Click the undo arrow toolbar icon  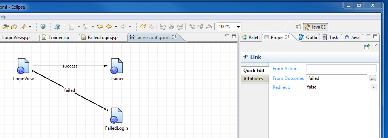pyautogui.click(x=143, y=27)
